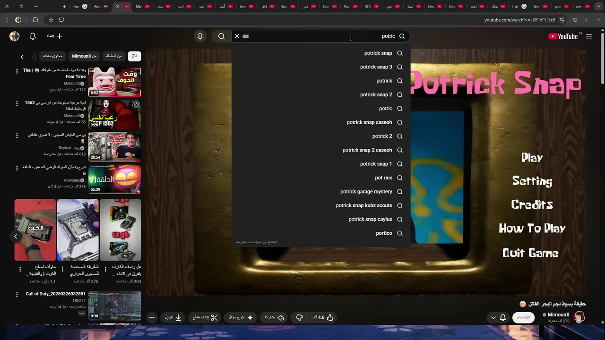Open the MimounX channel name under the video

click(559, 314)
